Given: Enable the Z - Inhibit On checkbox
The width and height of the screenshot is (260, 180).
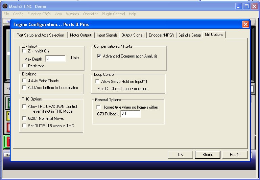Looking at the screenshot, I should click(24, 51).
